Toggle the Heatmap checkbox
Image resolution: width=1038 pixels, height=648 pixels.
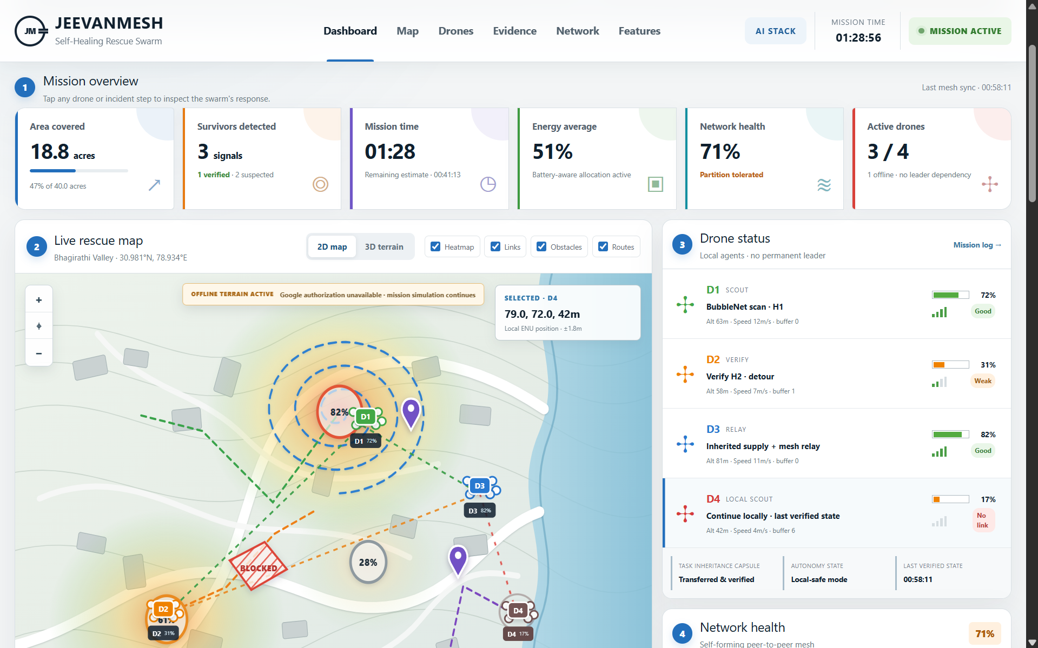(x=435, y=246)
